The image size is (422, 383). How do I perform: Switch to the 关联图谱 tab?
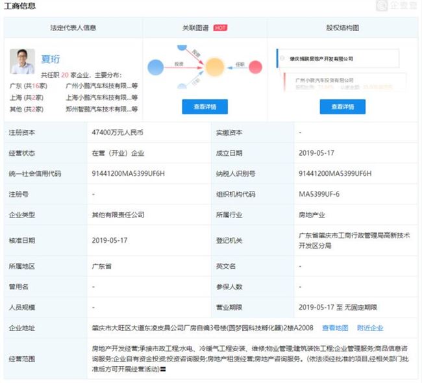point(195,28)
